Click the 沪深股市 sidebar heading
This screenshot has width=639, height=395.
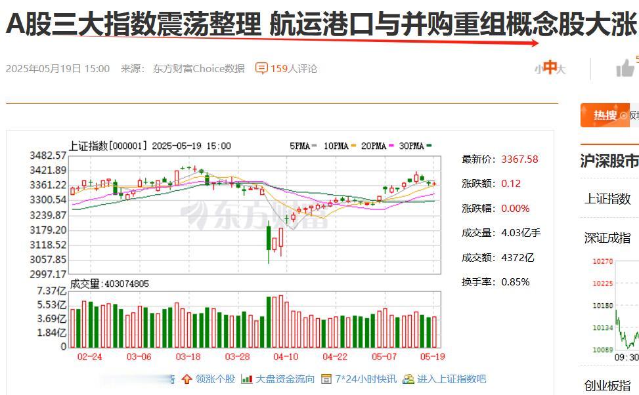(609, 161)
